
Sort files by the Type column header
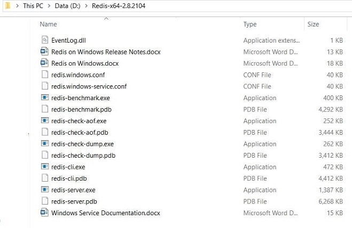(250, 24)
